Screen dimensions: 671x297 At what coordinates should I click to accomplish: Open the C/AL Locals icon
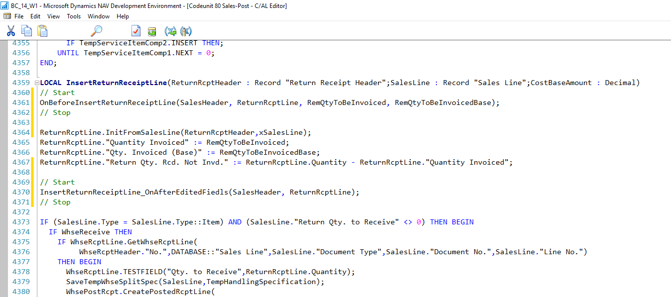(x=186, y=31)
